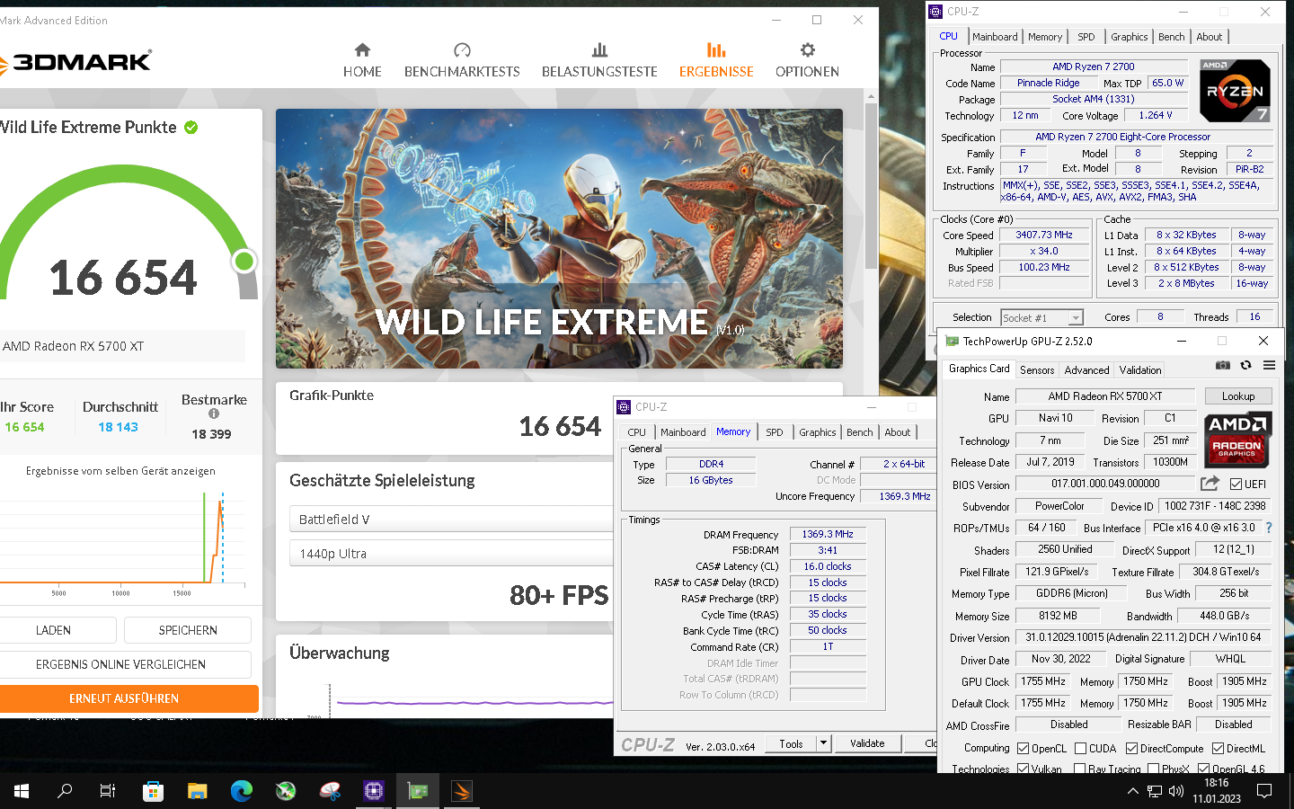Open the About tab in top CPU-Z
The image size is (1294, 809).
pos(1209,37)
